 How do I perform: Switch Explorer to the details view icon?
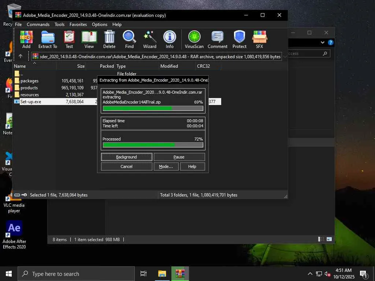click(x=321, y=239)
